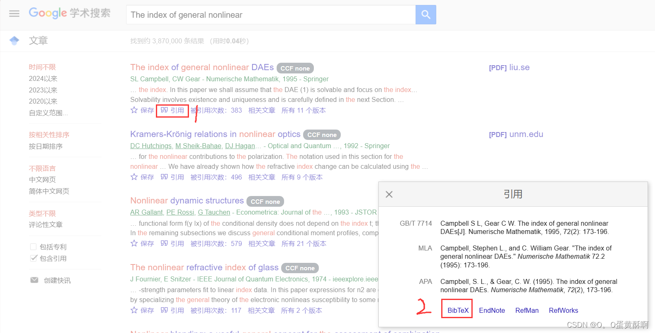655x333 pixels.
Task: Click the MLA citation text
Action: (526, 256)
